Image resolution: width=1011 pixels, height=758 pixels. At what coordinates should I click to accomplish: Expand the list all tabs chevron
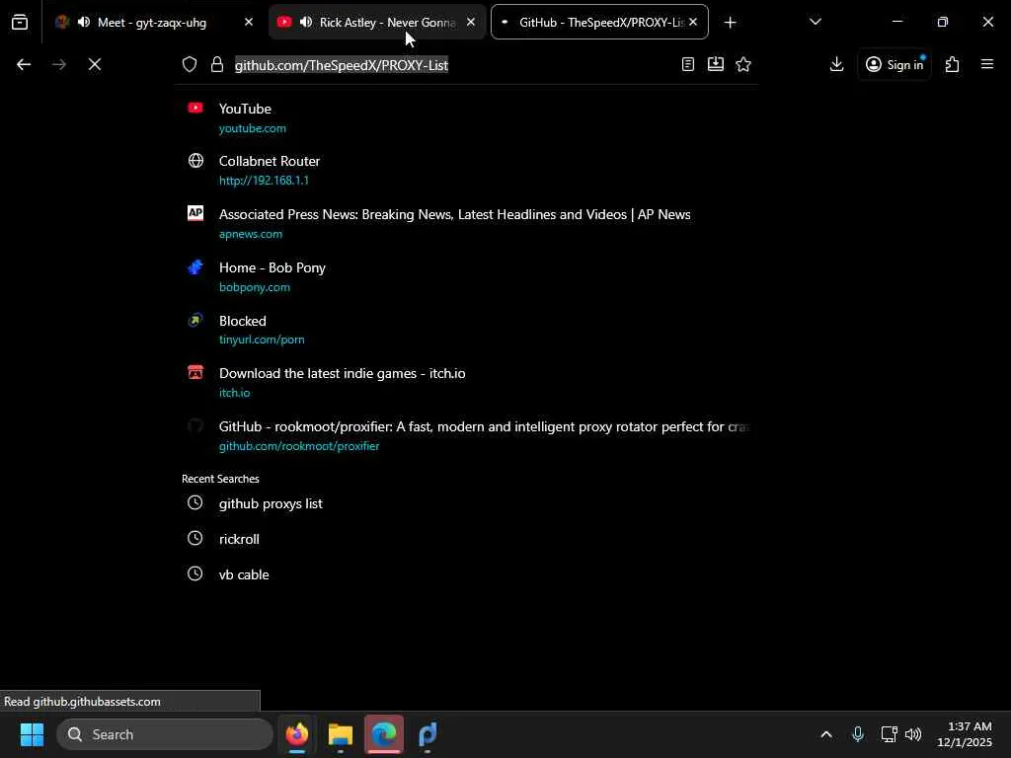tap(815, 22)
